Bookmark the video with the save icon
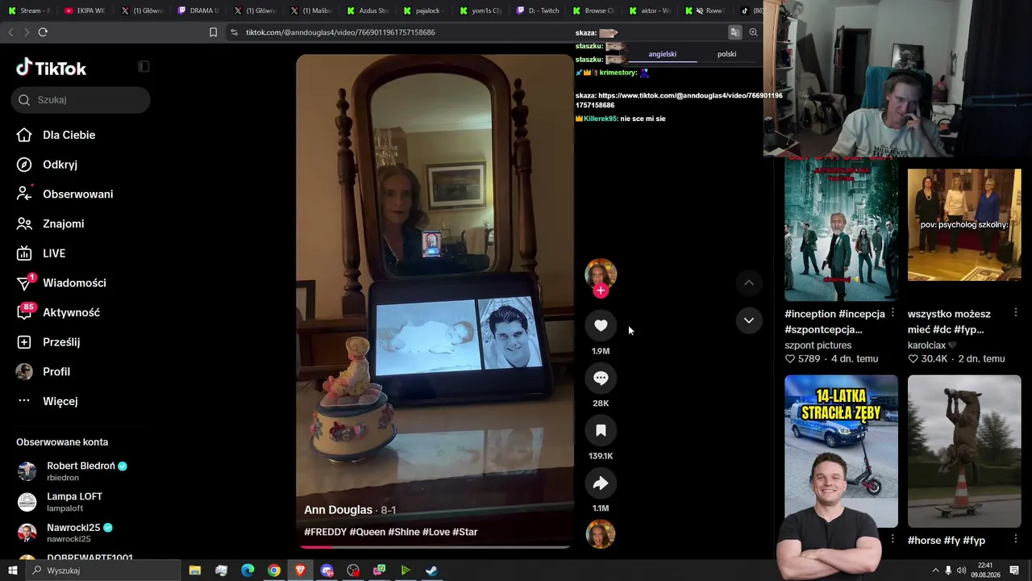This screenshot has height=581, width=1032. pos(601,431)
